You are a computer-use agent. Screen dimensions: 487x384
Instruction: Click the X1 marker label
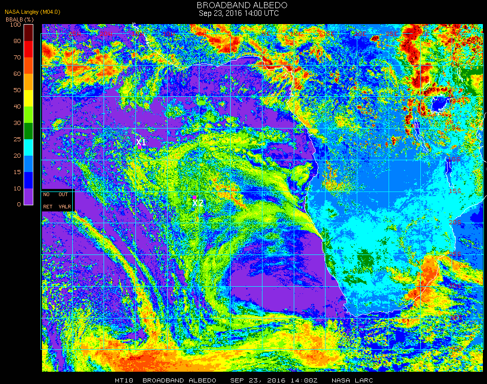[141, 142]
